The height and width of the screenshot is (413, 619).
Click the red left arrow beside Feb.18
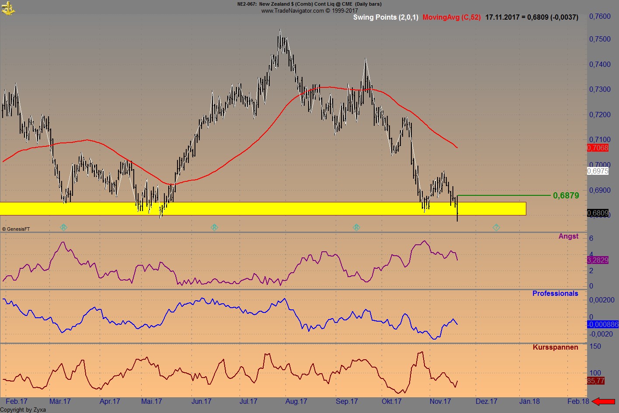pos(603,401)
